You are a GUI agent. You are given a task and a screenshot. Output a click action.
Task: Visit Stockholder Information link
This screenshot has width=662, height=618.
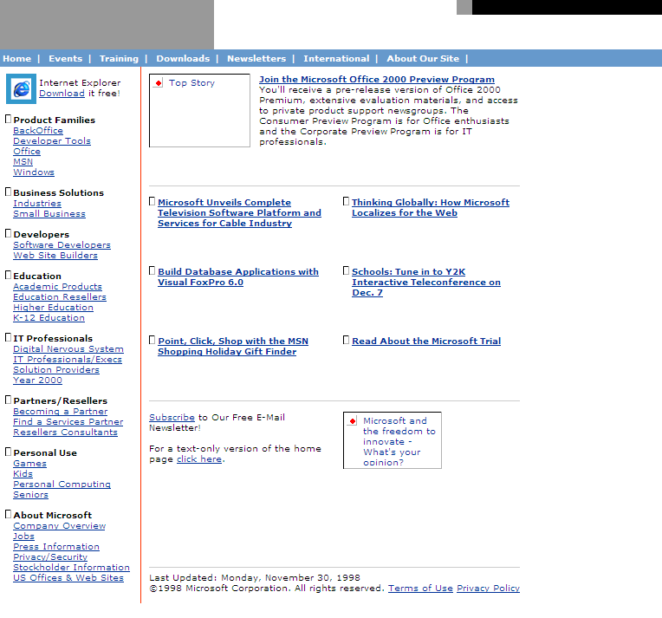tap(71, 568)
